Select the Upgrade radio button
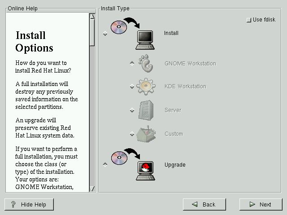Screen dimensions: 287x215 click(x=105, y=164)
